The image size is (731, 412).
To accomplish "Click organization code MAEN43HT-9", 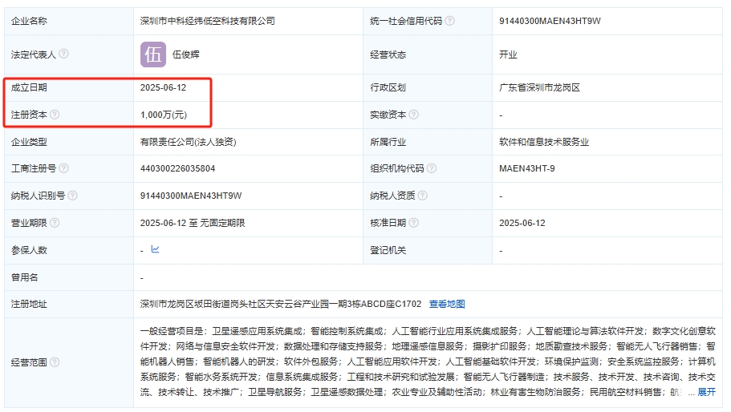I will pyautogui.click(x=527, y=168).
